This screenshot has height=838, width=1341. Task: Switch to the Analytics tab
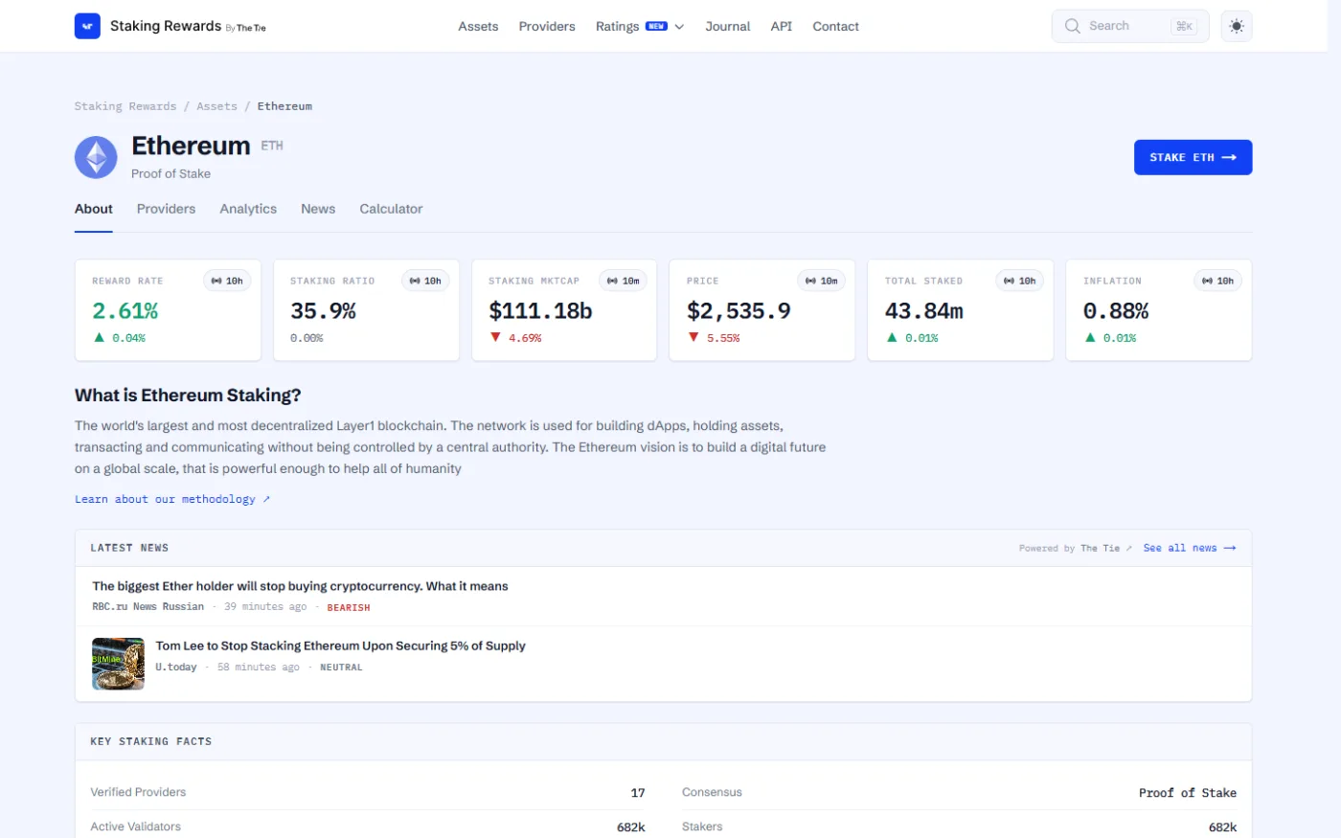tap(248, 209)
